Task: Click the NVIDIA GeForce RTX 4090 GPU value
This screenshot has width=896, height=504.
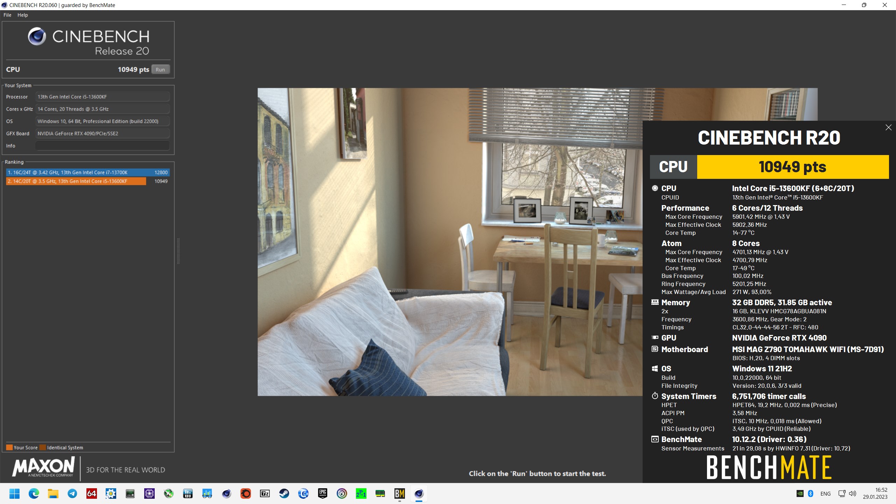Action: click(x=779, y=338)
